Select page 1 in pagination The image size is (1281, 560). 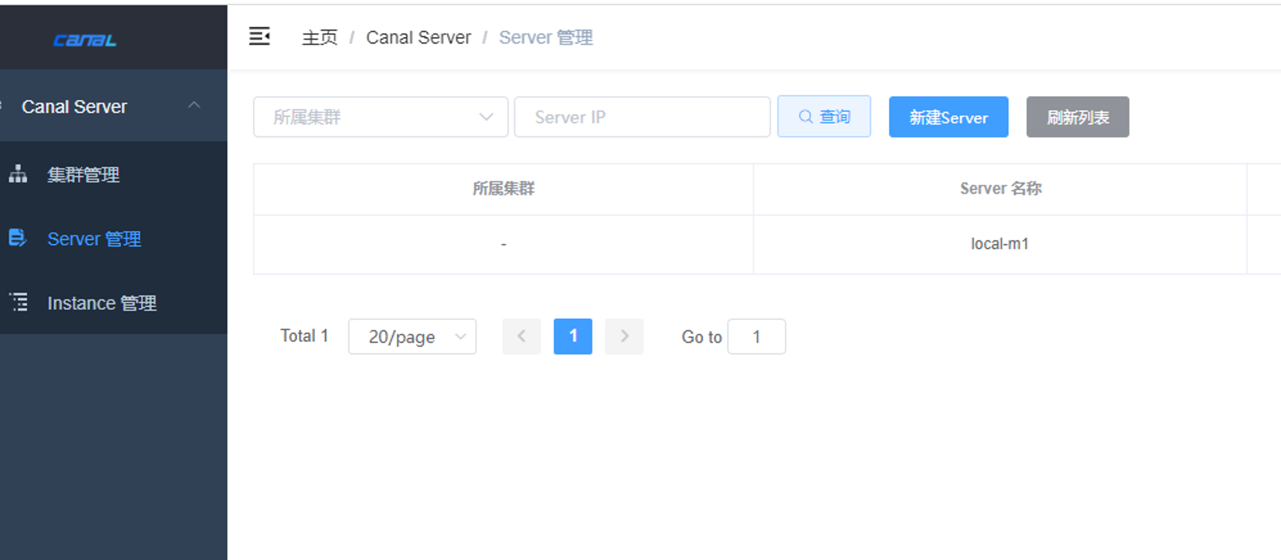pyautogui.click(x=573, y=337)
